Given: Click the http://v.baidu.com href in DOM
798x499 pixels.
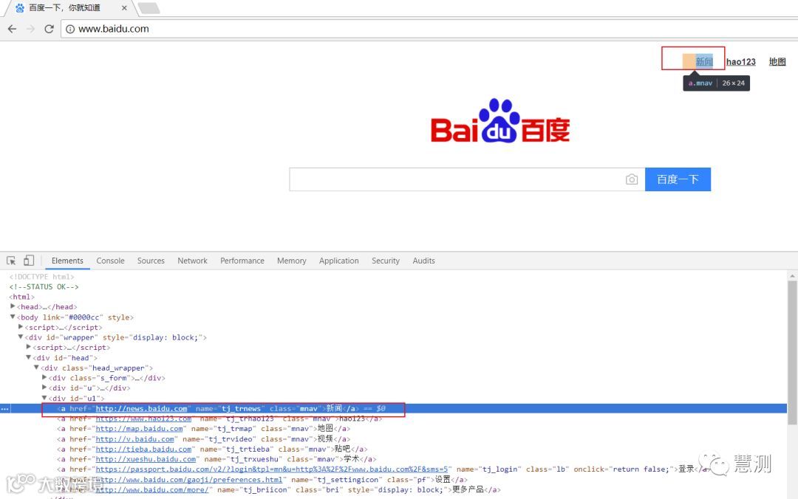Looking at the screenshot, I should tap(135, 439).
